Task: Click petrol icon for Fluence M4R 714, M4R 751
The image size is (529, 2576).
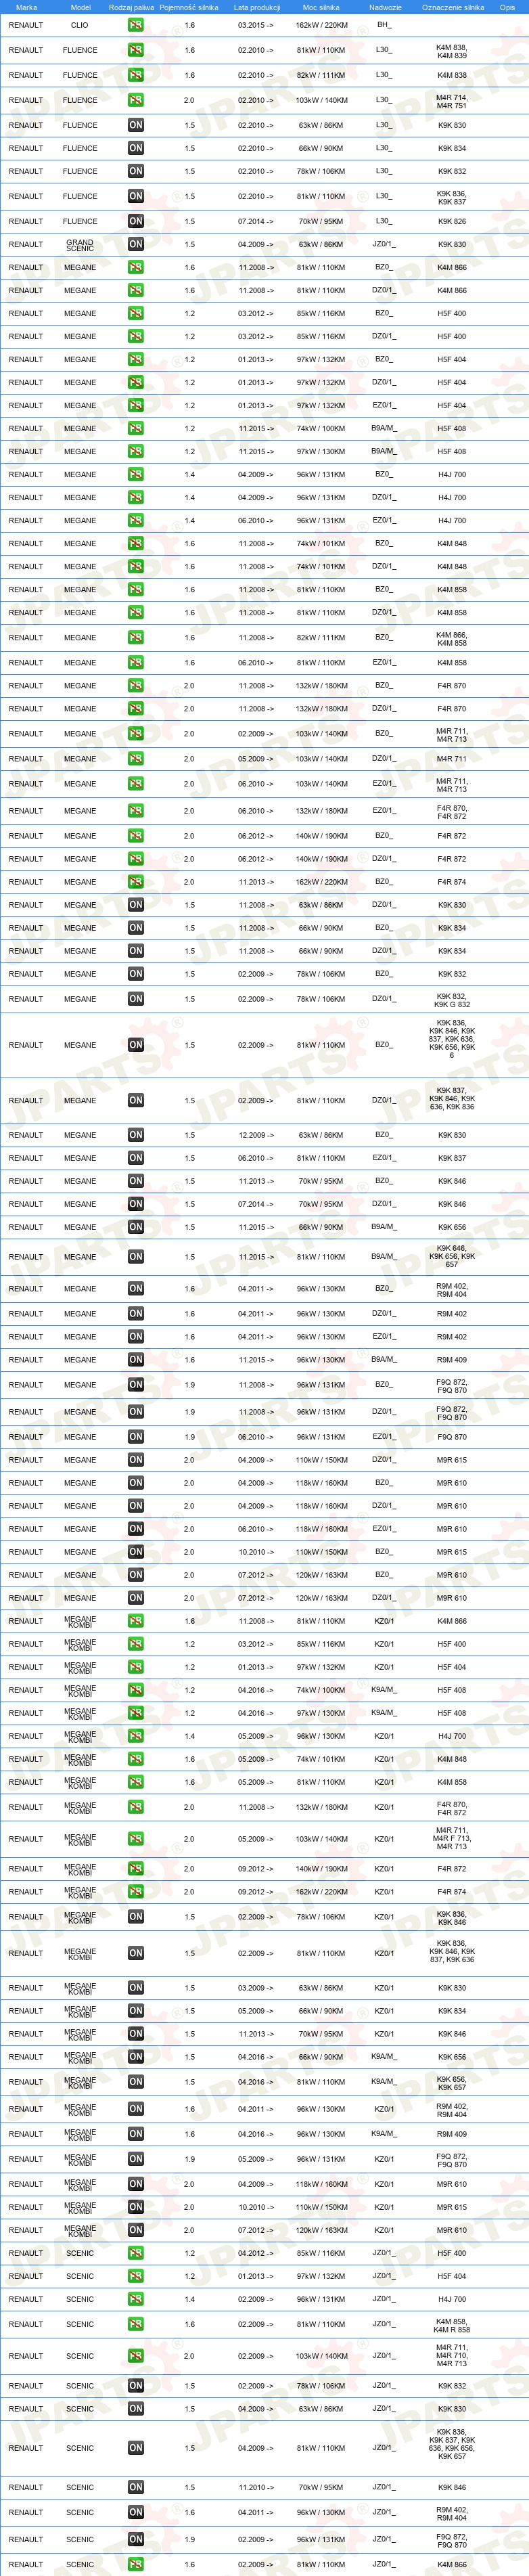Action: click(135, 100)
